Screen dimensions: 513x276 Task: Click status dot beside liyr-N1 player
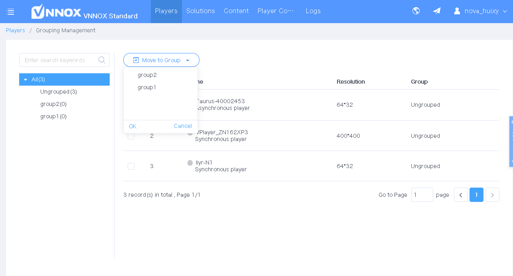[x=190, y=163]
